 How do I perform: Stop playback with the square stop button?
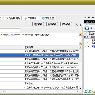91,28
